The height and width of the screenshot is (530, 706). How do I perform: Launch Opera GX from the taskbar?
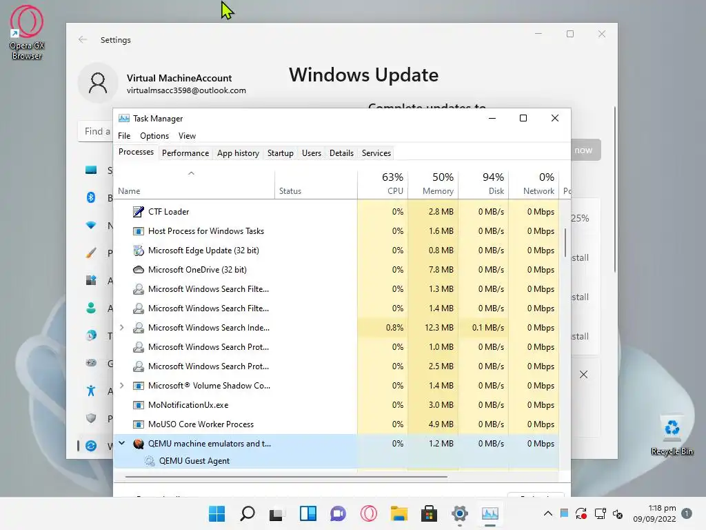click(368, 513)
